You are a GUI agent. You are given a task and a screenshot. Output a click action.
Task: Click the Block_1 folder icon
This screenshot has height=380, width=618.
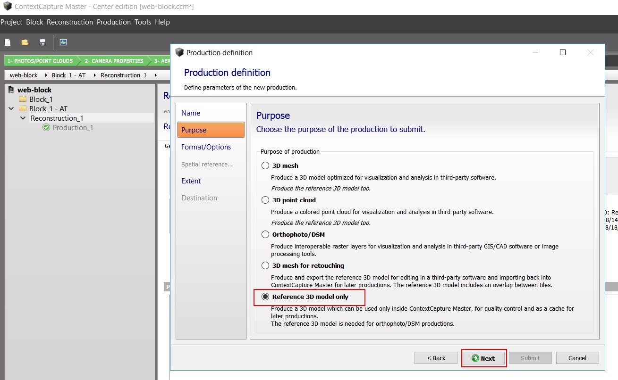pos(23,99)
